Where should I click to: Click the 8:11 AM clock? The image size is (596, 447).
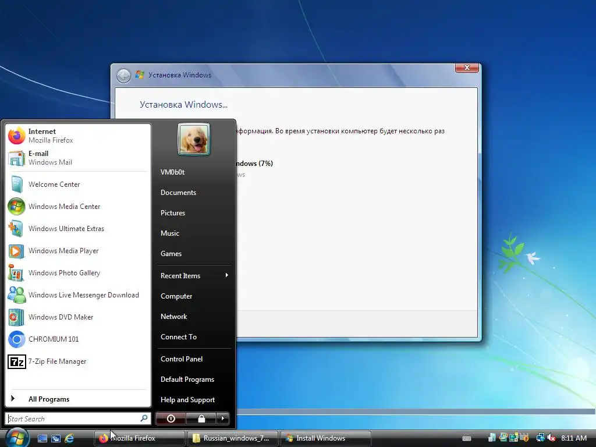coord(574,438)
